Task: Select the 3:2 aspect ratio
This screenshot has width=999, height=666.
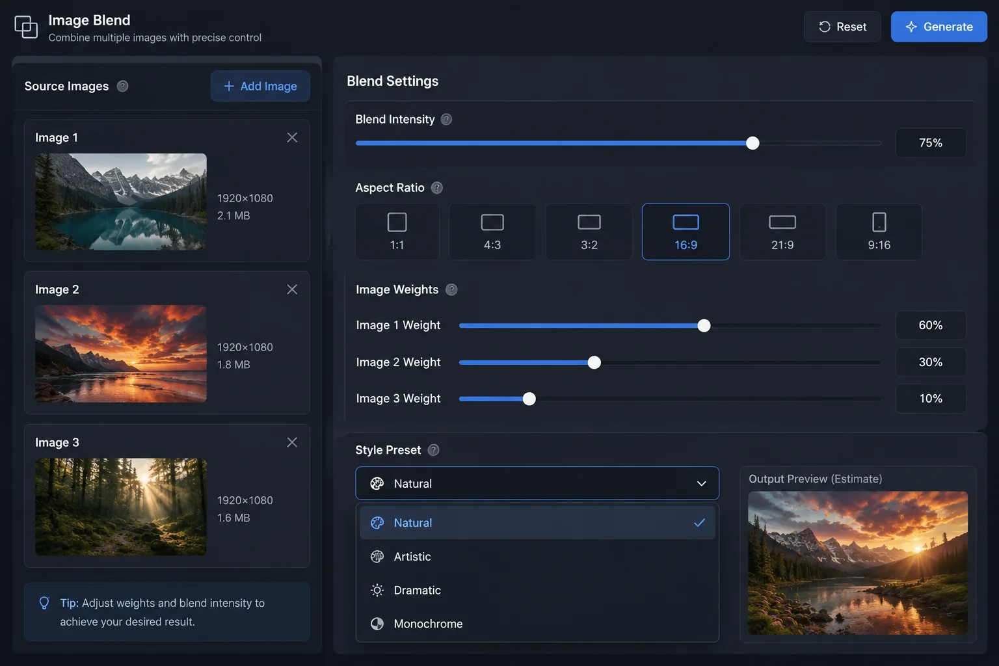Action: (x=589, y=232)
